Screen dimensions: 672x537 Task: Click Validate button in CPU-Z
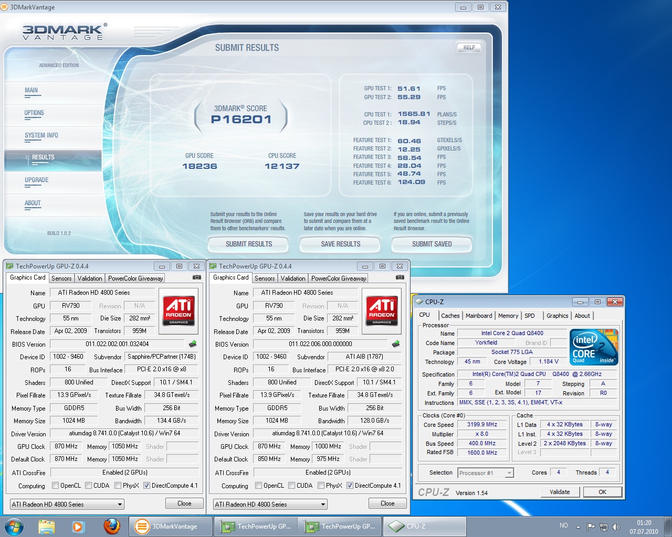(560, 492)
